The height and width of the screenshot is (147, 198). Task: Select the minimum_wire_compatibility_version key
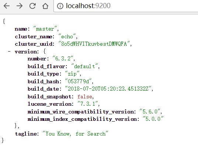point(81,112)
